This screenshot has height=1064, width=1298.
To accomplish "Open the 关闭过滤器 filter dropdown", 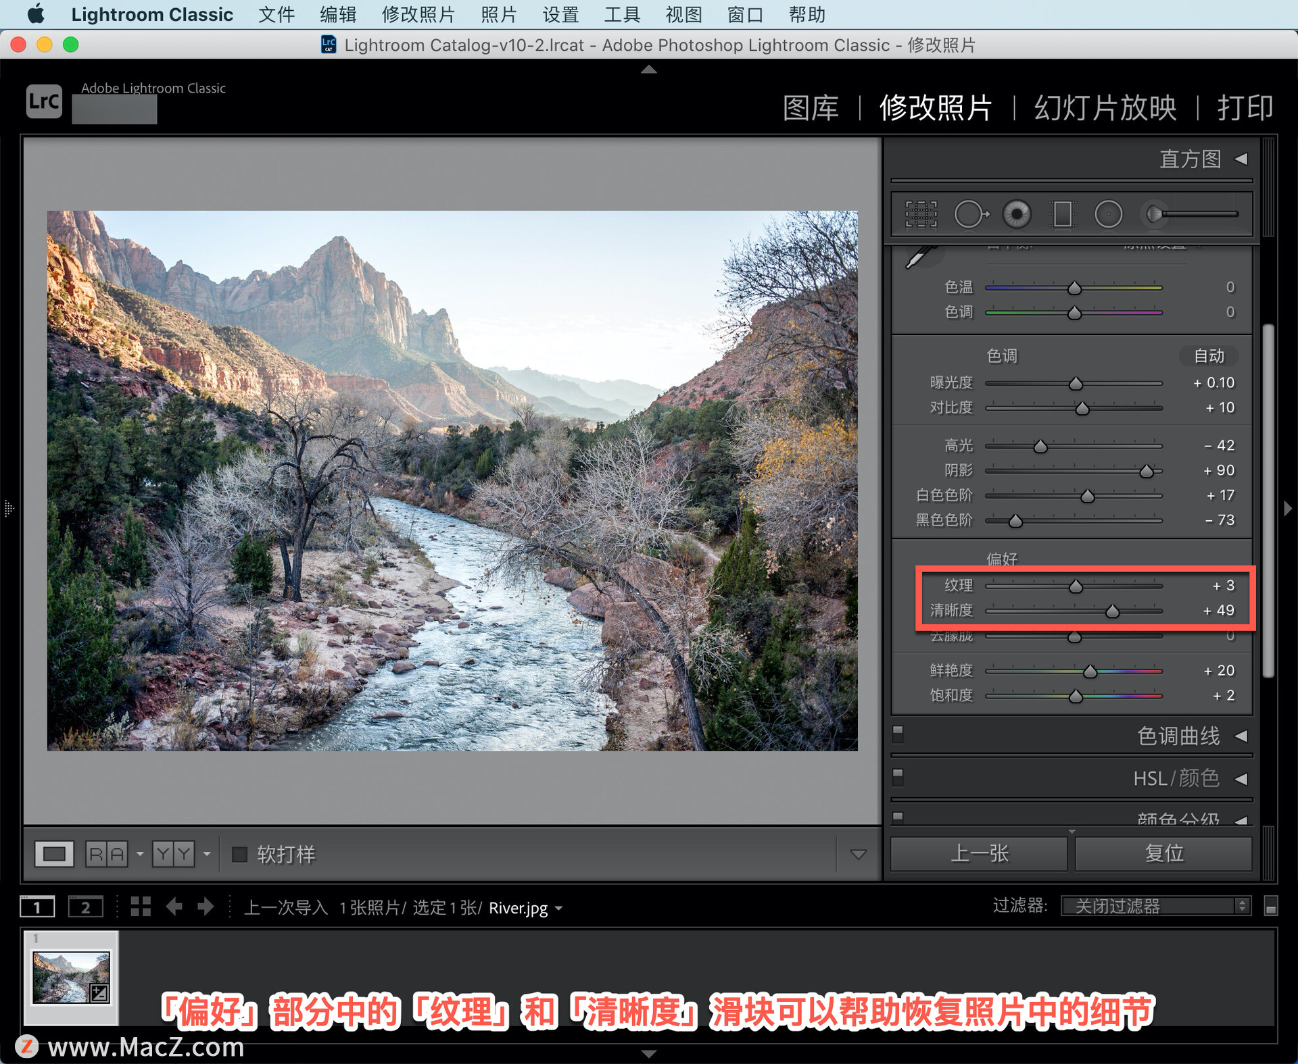I will point(1156,906).
